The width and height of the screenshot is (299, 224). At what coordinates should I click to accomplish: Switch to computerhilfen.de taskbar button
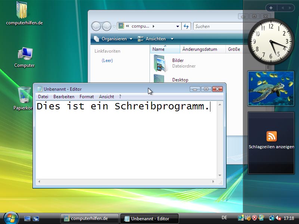89,218
